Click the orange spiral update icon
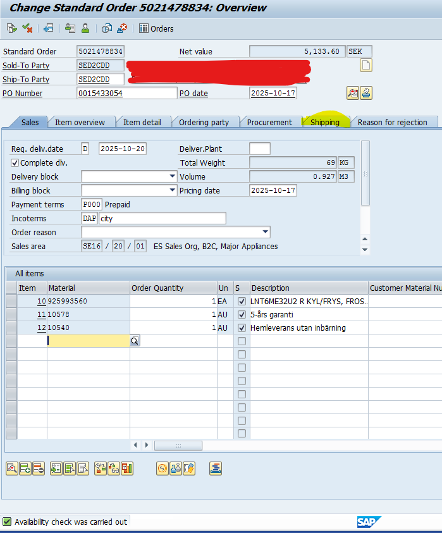442x533 pixels. 163,469
